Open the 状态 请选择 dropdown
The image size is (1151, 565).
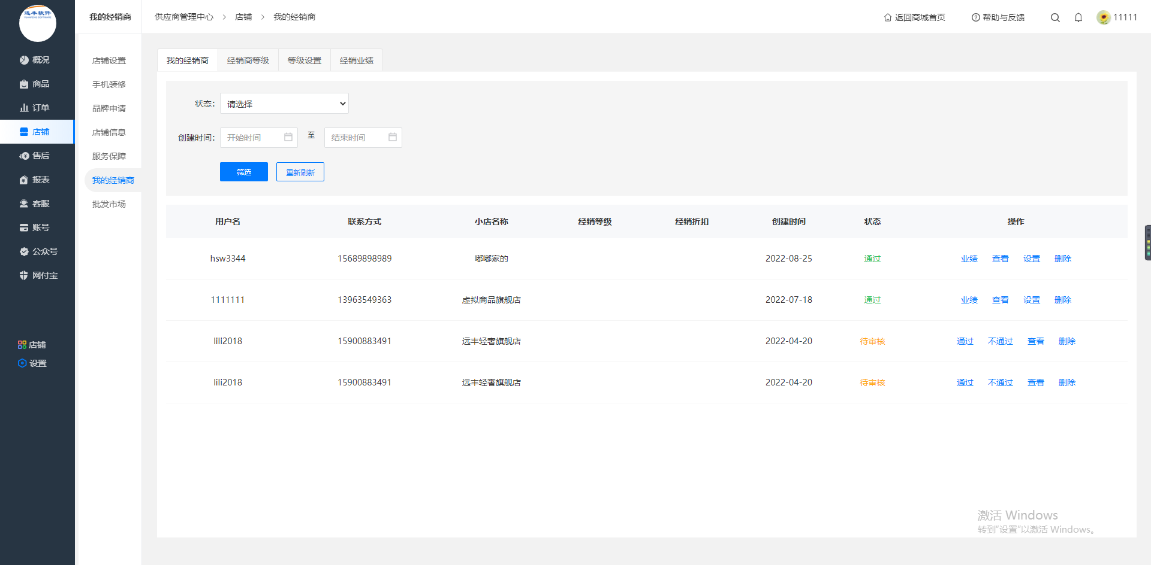[284, 104]
